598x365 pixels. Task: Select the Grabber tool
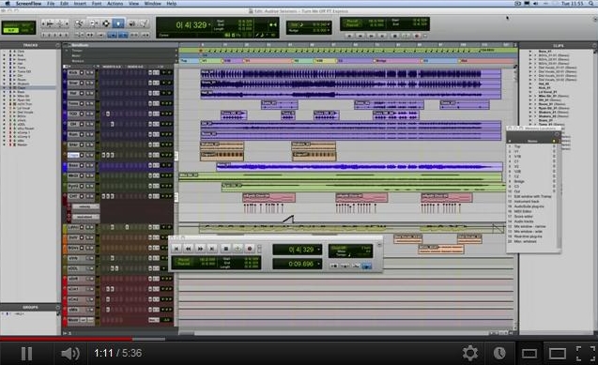point(118,23)
